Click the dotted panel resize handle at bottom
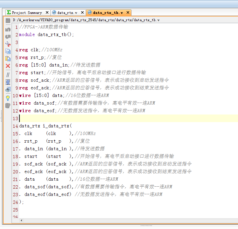 [x=146, y=226]
